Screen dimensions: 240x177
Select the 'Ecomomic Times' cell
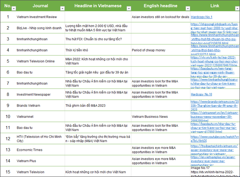coord(40,150)
